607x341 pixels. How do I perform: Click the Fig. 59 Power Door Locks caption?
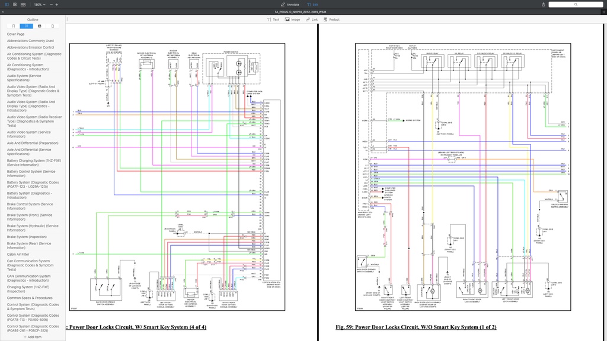(416, 327)
